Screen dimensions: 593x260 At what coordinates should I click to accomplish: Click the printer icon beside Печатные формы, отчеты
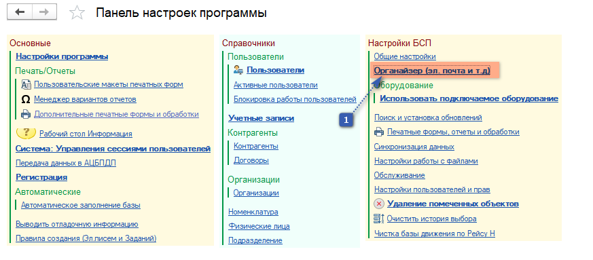379,132
